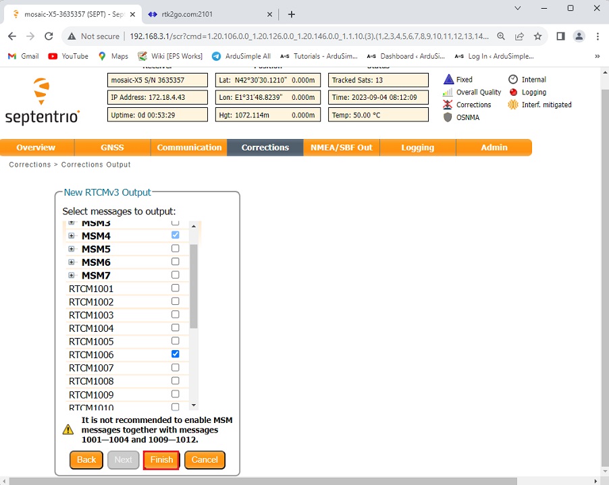This screenshot has height=485, width=609.
Task: Click the Logging red indicator icon
Action: [x=513, y=92]
